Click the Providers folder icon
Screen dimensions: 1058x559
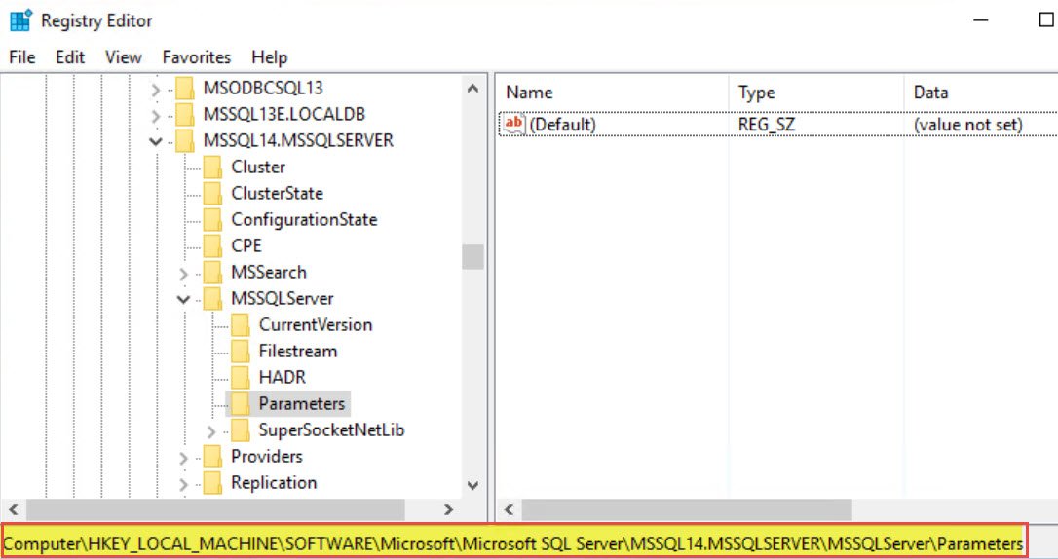point(212,456)
